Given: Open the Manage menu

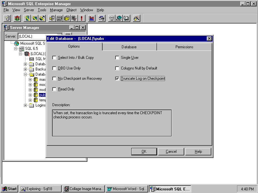Looking at the screenshot, I should pyautogui.click(x=56, y=10).
